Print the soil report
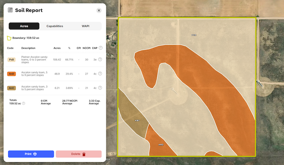The height and width of the screenshot is (165, 284). click(31, 154)
